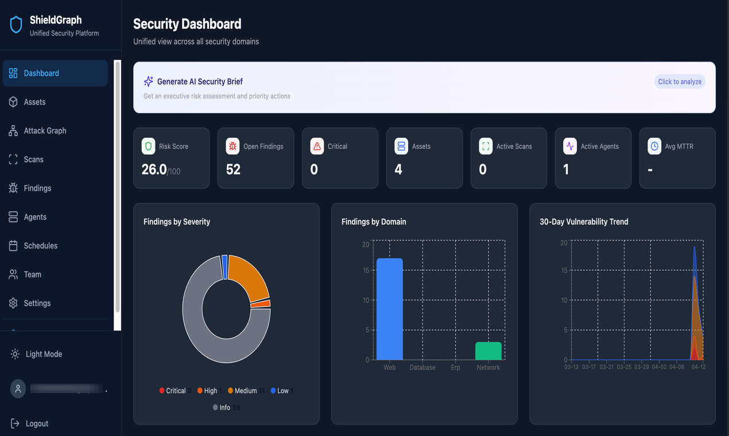Image resolution: width=729 pixels, height=436 pixels.
Task: Open Settings from the sidebar menu
Action: coord(37,303)
